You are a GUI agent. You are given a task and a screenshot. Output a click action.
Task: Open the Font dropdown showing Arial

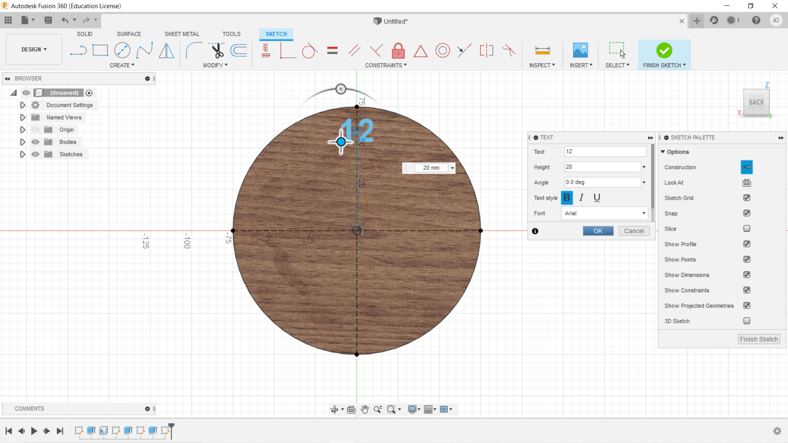coord(604,213)
